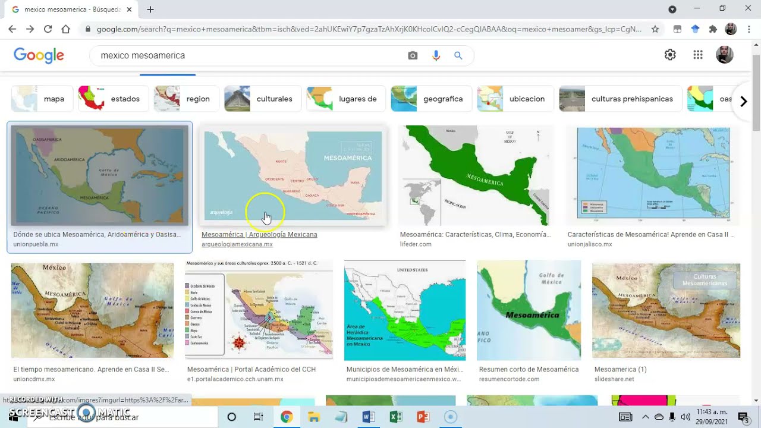Open the browser home page icon

coord(65,29)
